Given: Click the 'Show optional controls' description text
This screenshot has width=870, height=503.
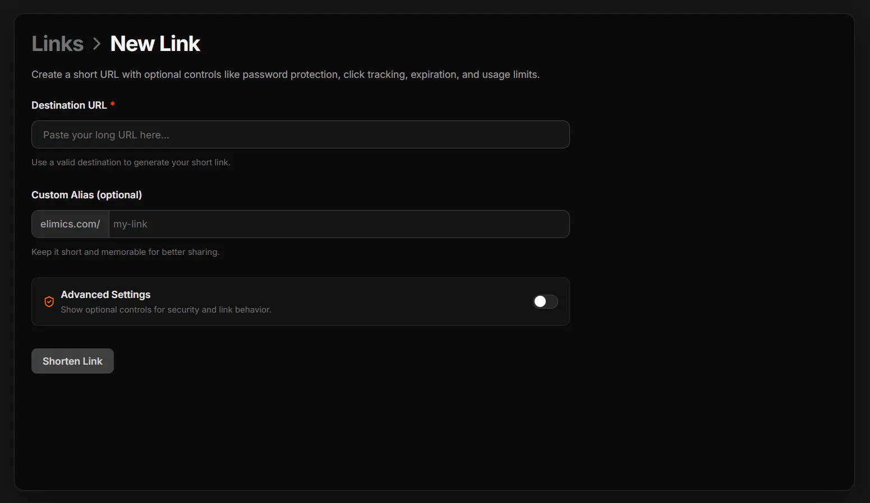Looking at the screenshot, I should pos(166,310).
